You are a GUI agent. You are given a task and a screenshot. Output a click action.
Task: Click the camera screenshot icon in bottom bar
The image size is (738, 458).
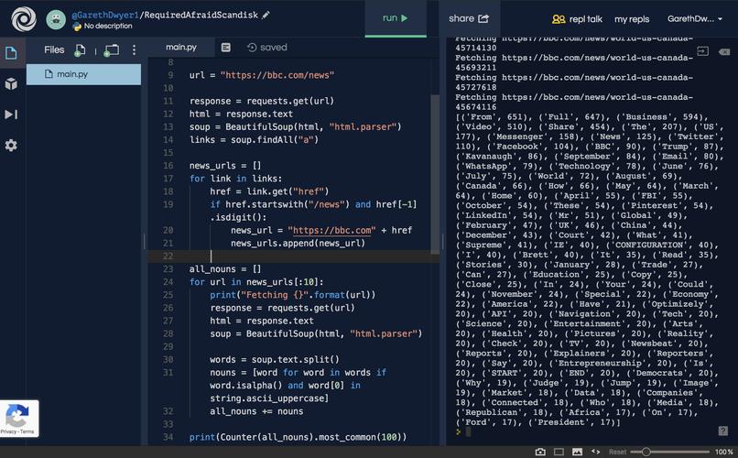pyautogui.click(x=540, y=452)
